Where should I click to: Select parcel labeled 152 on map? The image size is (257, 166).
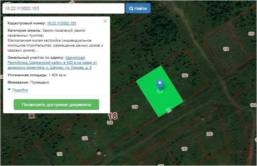click(x=85, y=138)
